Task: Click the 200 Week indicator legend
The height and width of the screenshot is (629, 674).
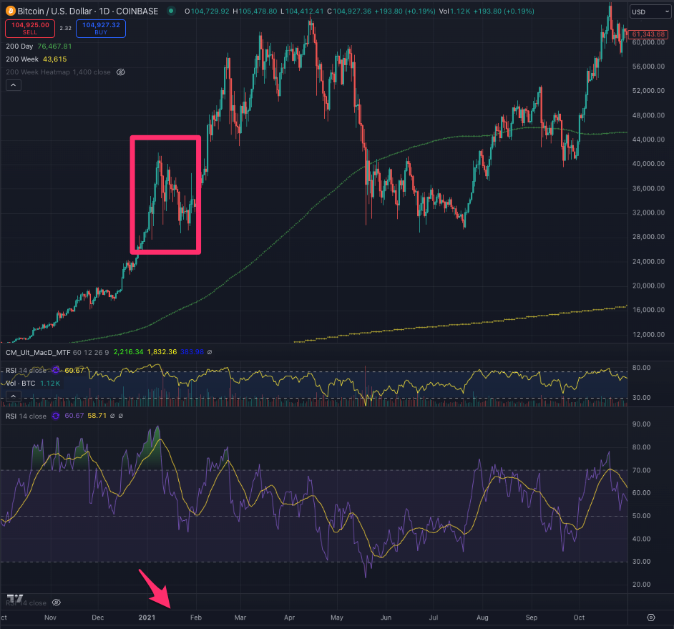Action: (x=36, y=59)
